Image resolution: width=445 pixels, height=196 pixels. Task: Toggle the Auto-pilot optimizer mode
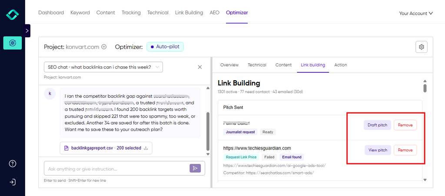pos(165,47)
